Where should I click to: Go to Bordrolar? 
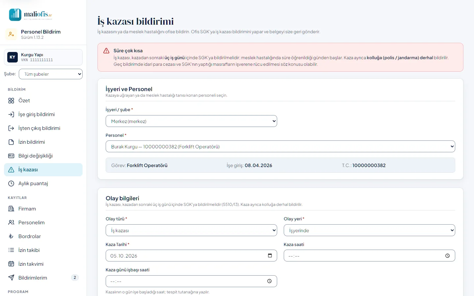43,236
